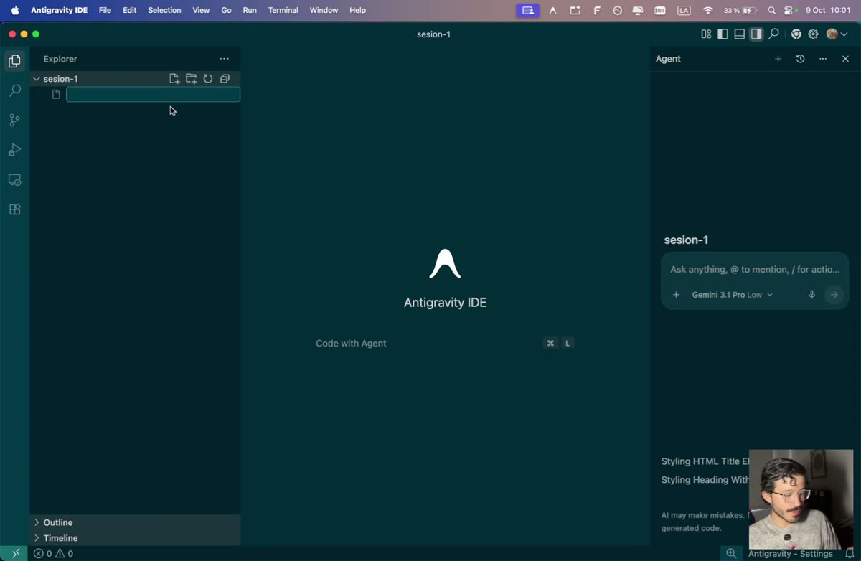The image size is (861, 561).
Task: Open the File menu
Action: pos(105,10)
